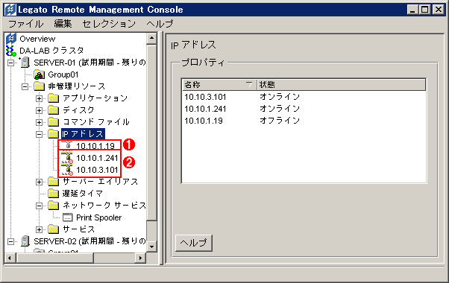Screen dimensions: 449x283
Task: Click the 遅延タイマ folder icon
Action: [53, 194]
